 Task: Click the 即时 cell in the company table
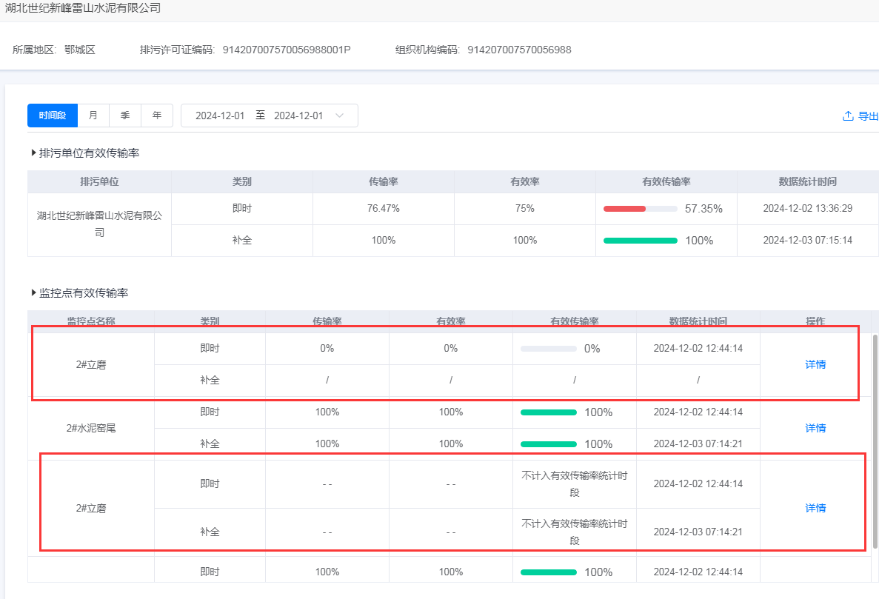pos(241,209)
